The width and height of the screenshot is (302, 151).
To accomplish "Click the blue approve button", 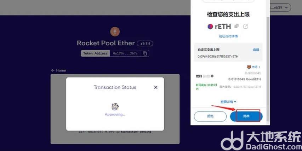I will (246, 116).
